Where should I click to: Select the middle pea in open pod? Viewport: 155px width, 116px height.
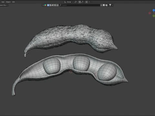[81, 63]
